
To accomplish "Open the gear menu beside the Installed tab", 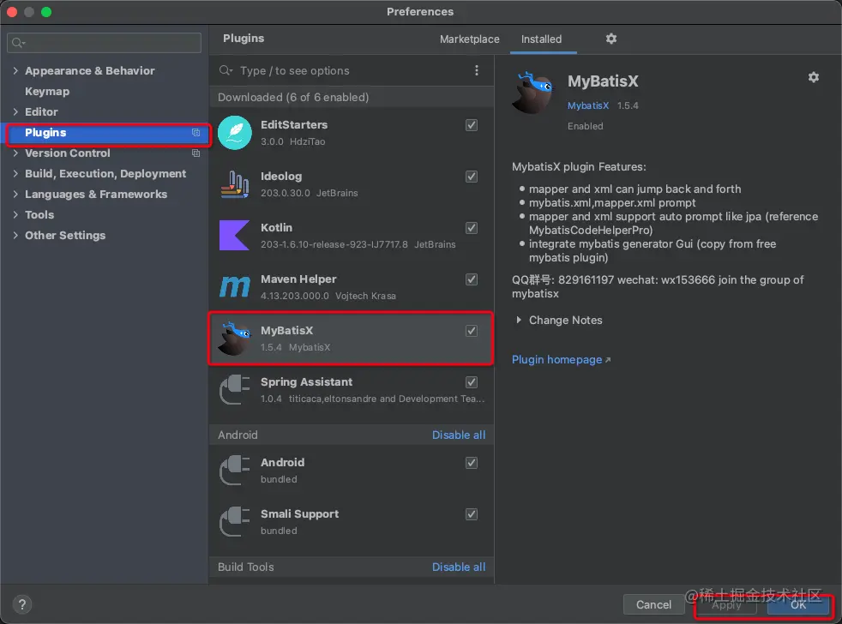I will pyautogui.click(x=611, y=39).
